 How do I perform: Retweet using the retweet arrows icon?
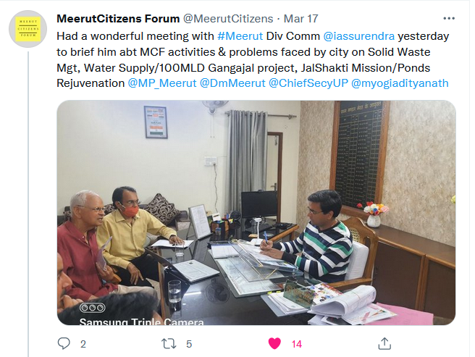169,344
